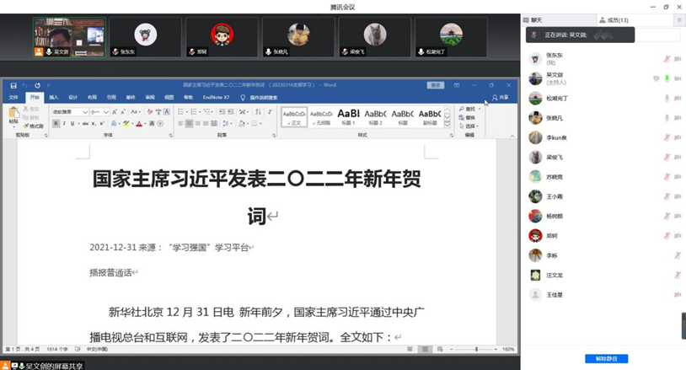Click the 解除静音 unmute button
The width and height of the screenshot is (686, 370).
click(x=606, y=358)
